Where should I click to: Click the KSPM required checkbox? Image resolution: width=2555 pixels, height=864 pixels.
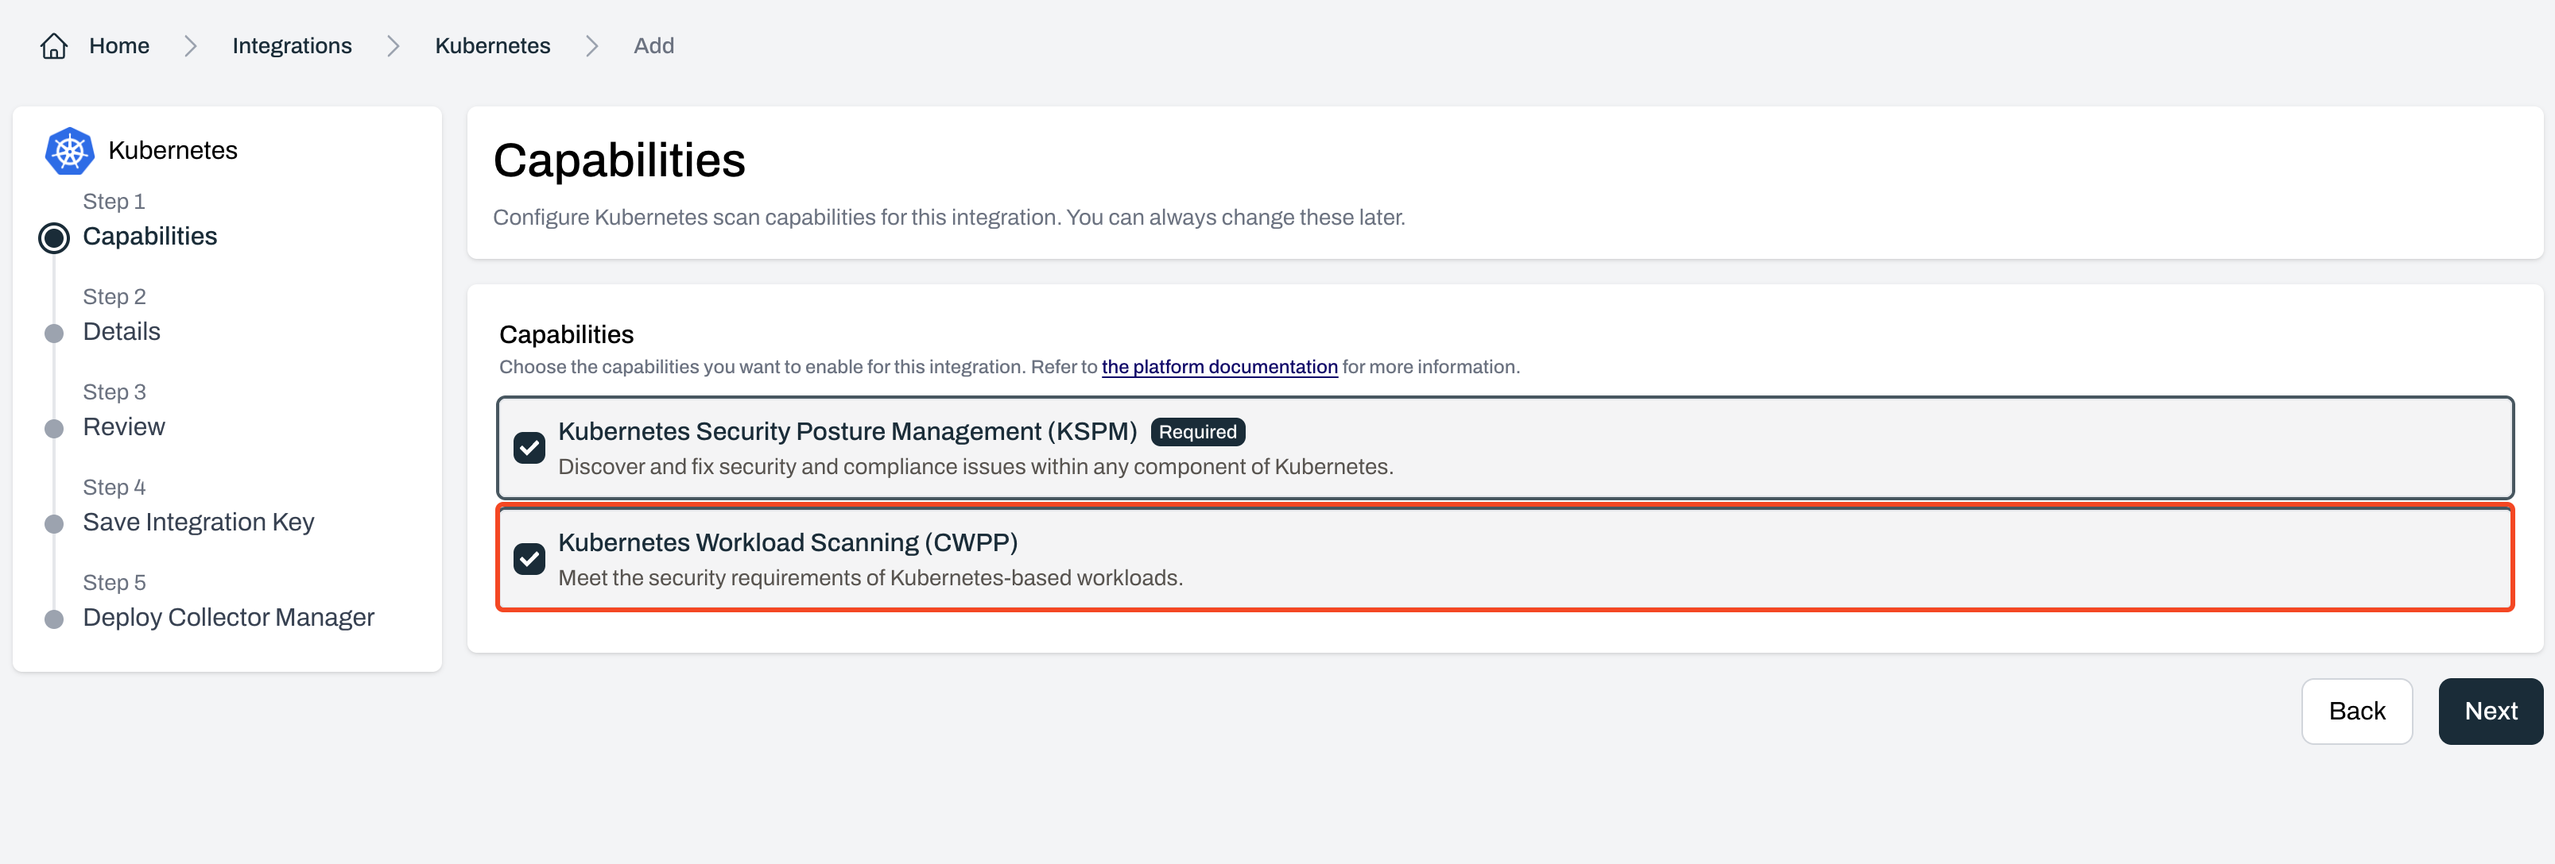pyautogui.click(x=529, y=448)
